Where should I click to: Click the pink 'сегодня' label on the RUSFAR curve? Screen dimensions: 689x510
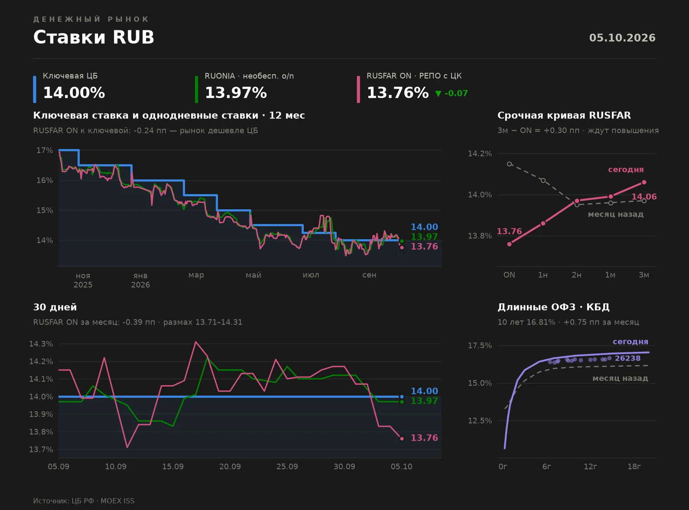tap(626, 169)
